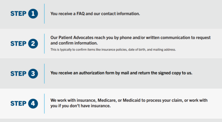Click the blue vertical divider in step 4
This screenshot has width=222, height=122.
click(x=44, y=104)
